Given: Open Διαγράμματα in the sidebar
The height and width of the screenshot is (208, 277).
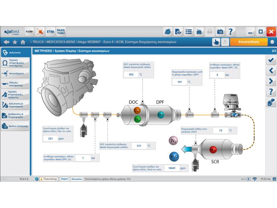Looking at the screenshot, I should (15, 73).
